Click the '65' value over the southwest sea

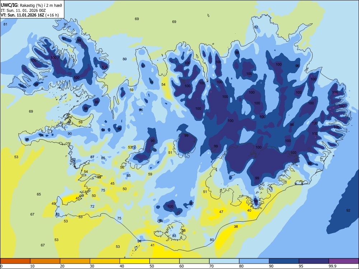click(x=39, y=194)
